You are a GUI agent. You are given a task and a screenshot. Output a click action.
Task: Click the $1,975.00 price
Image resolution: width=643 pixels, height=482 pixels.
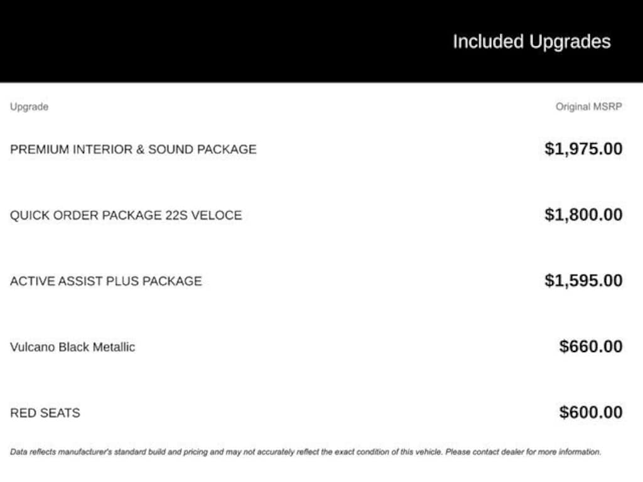(x=583, y=149)
